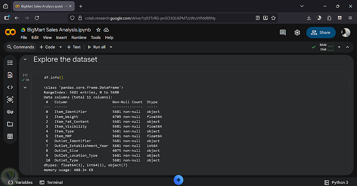Open the Runtime menu
The height and width of the screenshot is (186, 357).
79,37
